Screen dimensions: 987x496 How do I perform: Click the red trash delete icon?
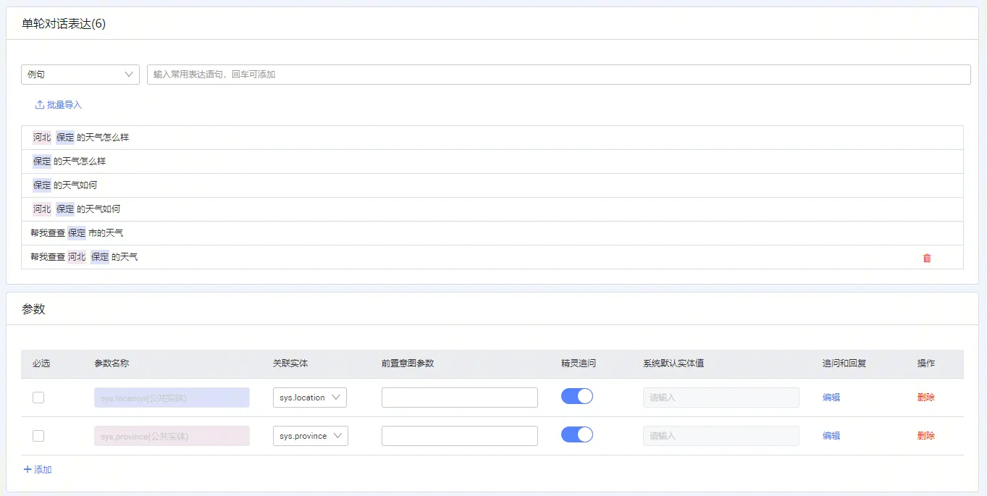coord(927,258)
